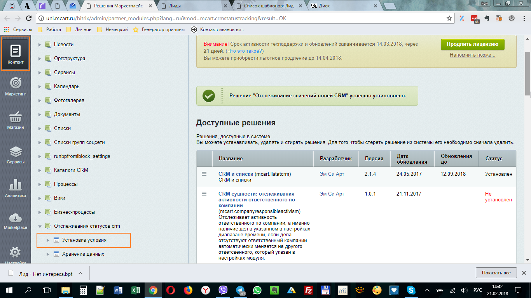Viewport: 531px width, 298px height.
Task: Open Viber from the taskbar
Action: click(223, 290)
